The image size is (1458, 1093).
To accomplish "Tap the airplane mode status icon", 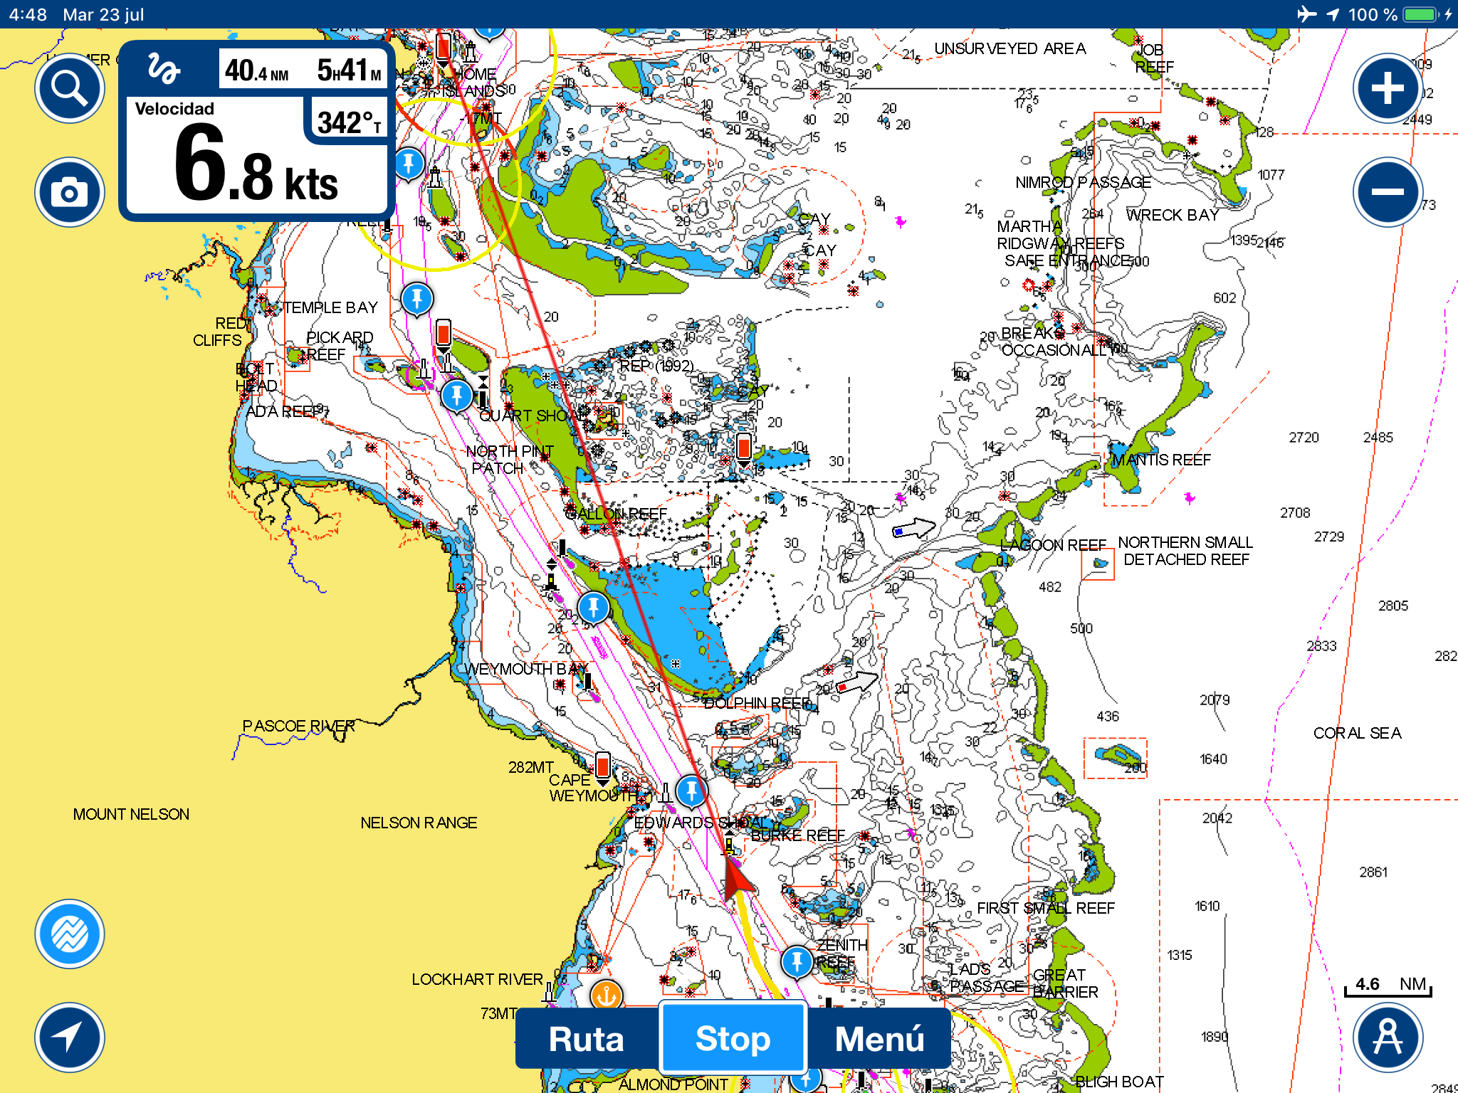I will point(1307,14).
